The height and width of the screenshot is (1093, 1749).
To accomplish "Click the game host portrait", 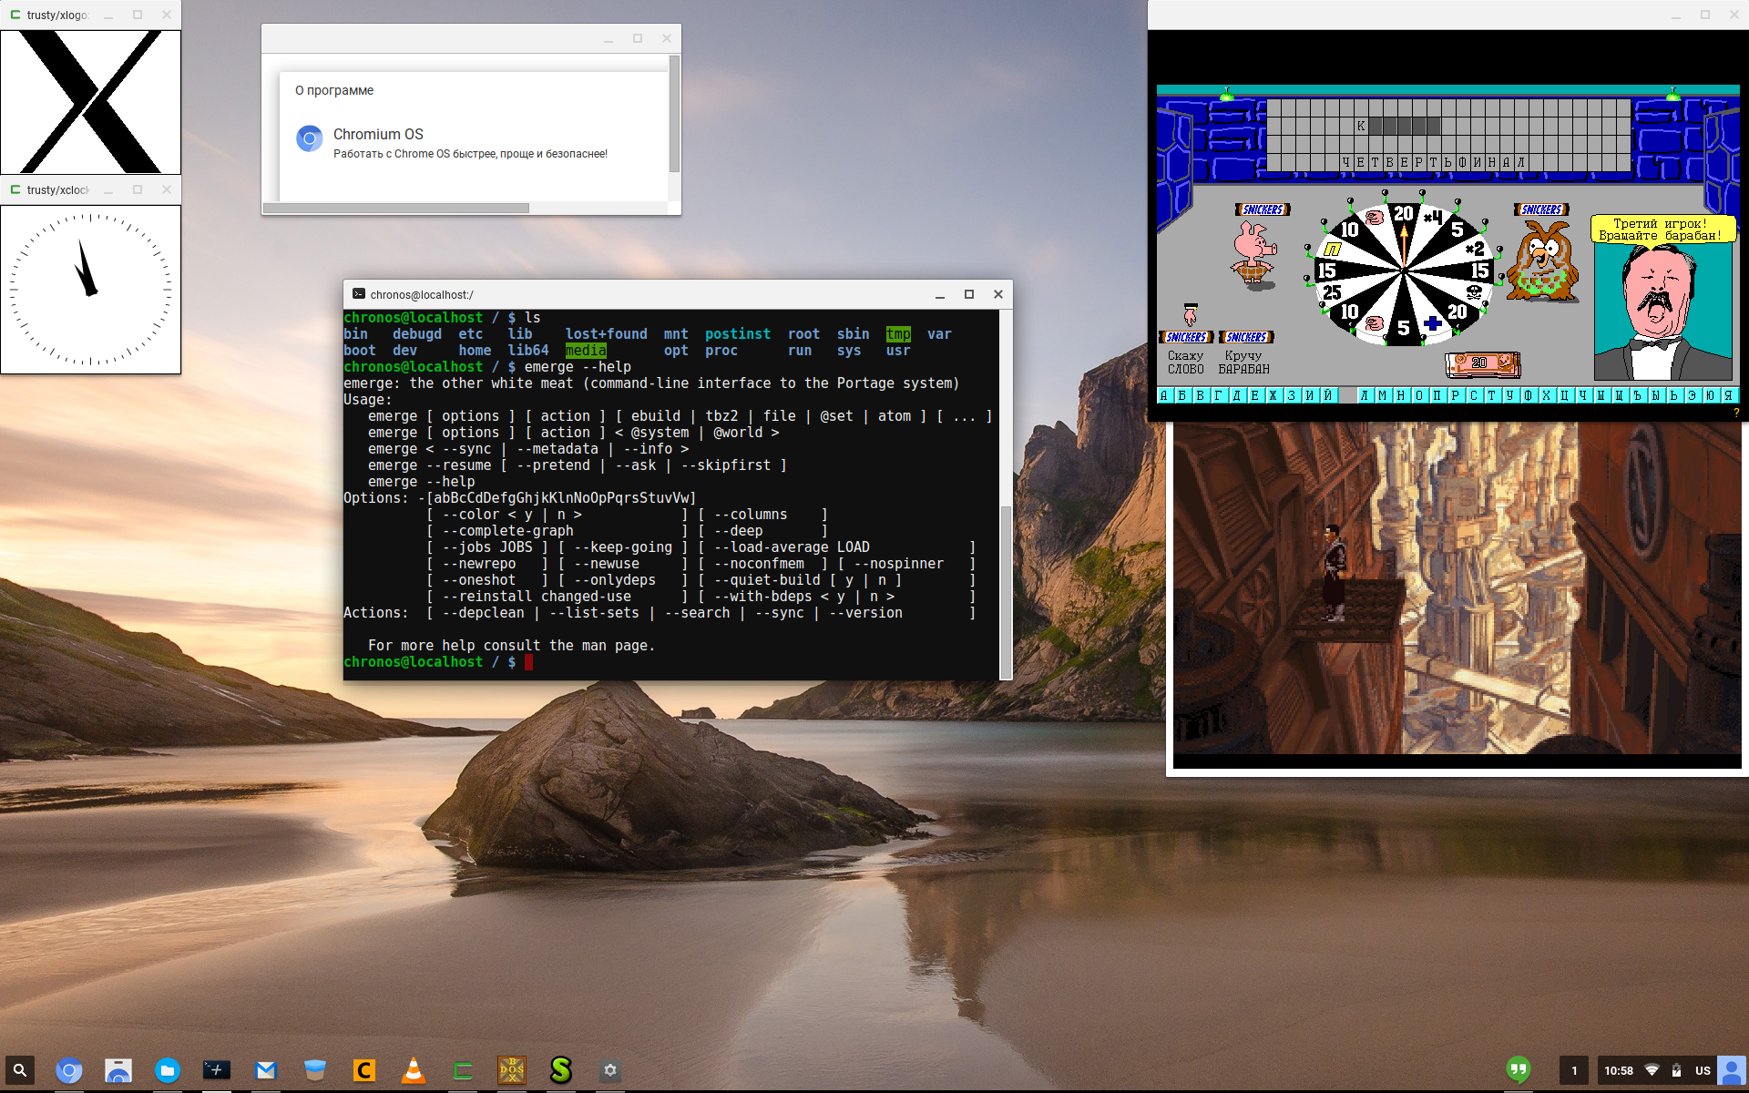I will tap(1662, 312).
